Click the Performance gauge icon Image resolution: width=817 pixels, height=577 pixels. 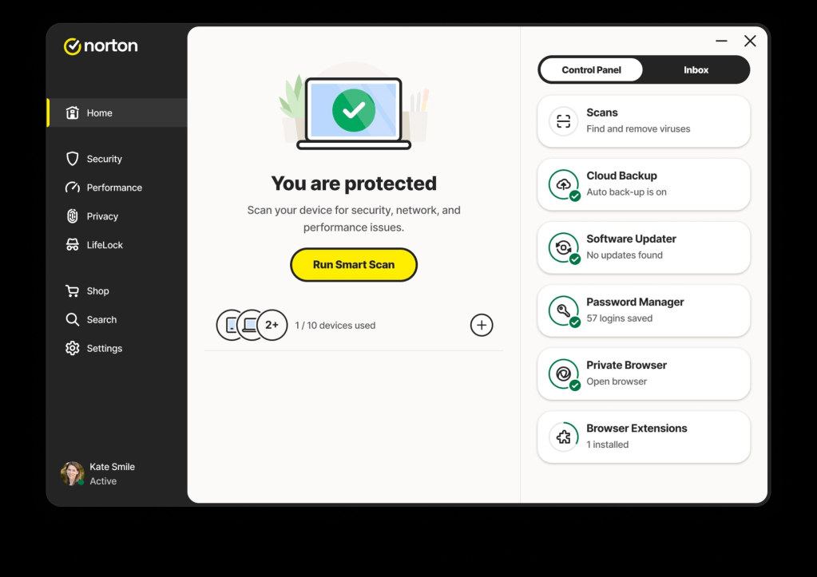(73, 188)
